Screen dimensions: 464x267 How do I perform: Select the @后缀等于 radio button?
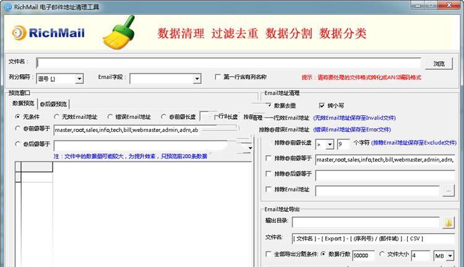(x=18, y=144)
